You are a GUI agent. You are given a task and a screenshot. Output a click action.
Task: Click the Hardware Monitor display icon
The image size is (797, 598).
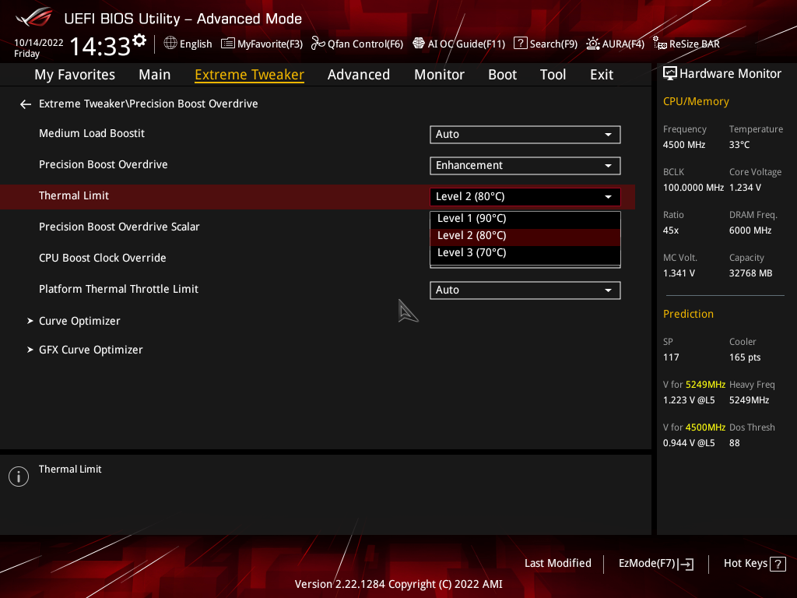pos(670,74)
